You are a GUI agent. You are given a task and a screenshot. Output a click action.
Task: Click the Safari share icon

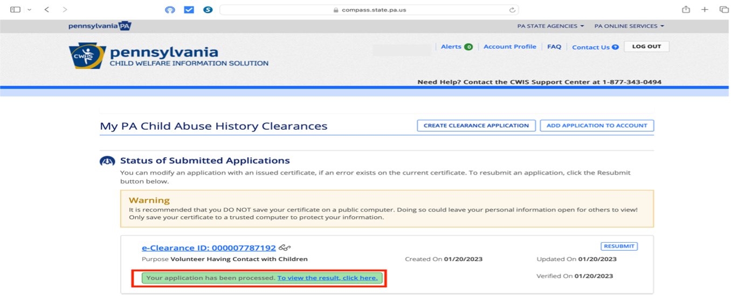(x=686, y=10)
